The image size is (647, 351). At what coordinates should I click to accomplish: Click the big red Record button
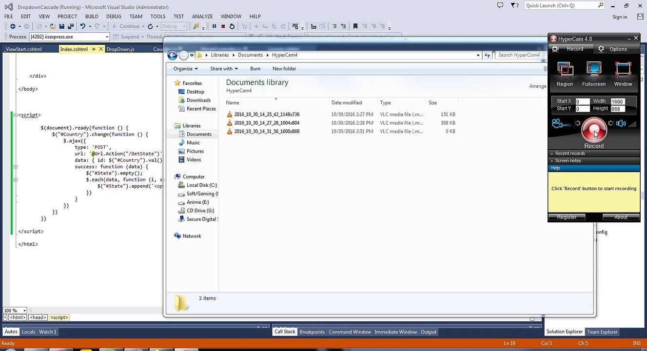pyautogui.click(x=594, y=130)
